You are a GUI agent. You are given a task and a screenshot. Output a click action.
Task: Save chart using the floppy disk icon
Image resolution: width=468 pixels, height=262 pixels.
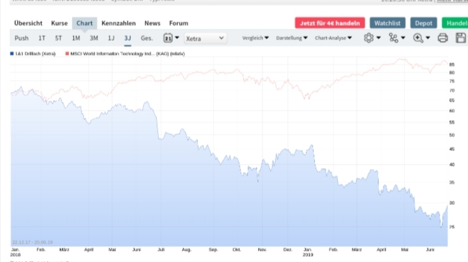(x=460, y=38)
